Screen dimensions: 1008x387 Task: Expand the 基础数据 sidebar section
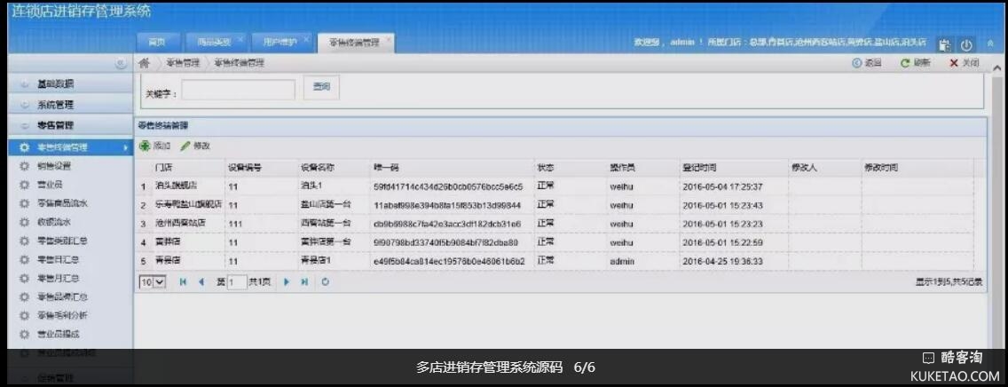70,83
